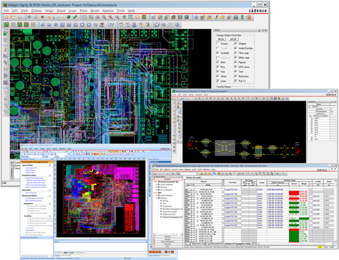Click the New file toolbar icon
The image size is (339, 260).
6,17
